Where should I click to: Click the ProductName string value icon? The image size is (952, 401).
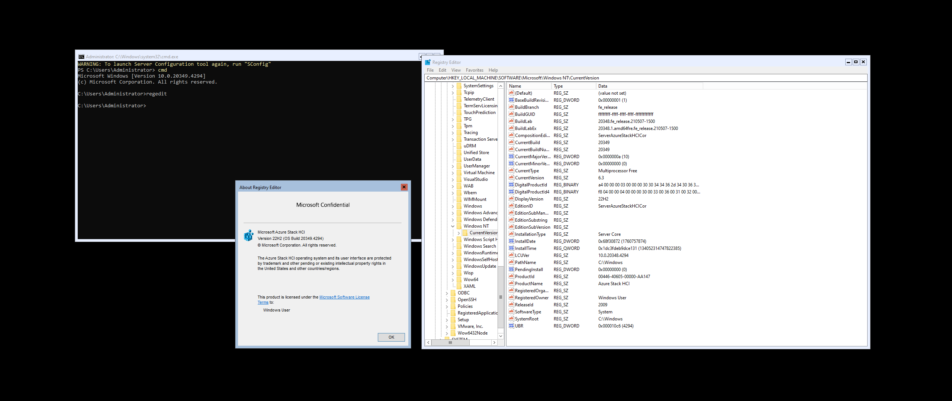point(511,284)
